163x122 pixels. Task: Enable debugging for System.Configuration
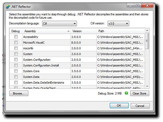pos(16,60)
